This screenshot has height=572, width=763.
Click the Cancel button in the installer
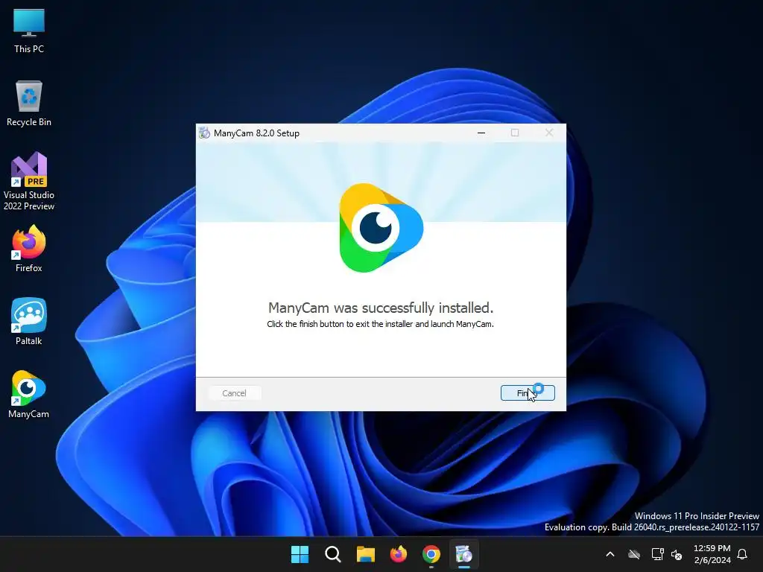pos(234,393)
